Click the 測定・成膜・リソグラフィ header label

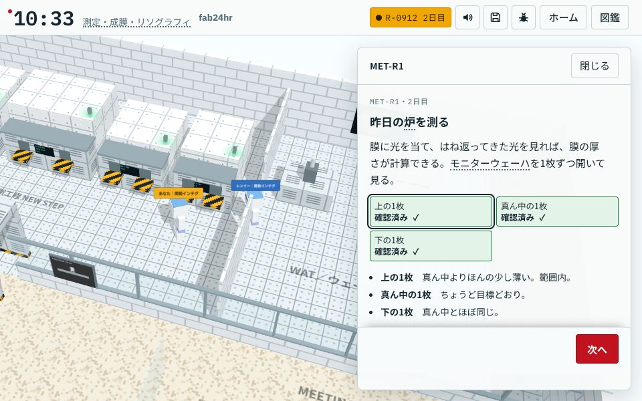click(136, 22)
